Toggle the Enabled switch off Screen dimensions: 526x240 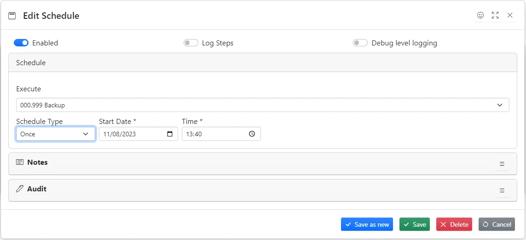point(21,43)
